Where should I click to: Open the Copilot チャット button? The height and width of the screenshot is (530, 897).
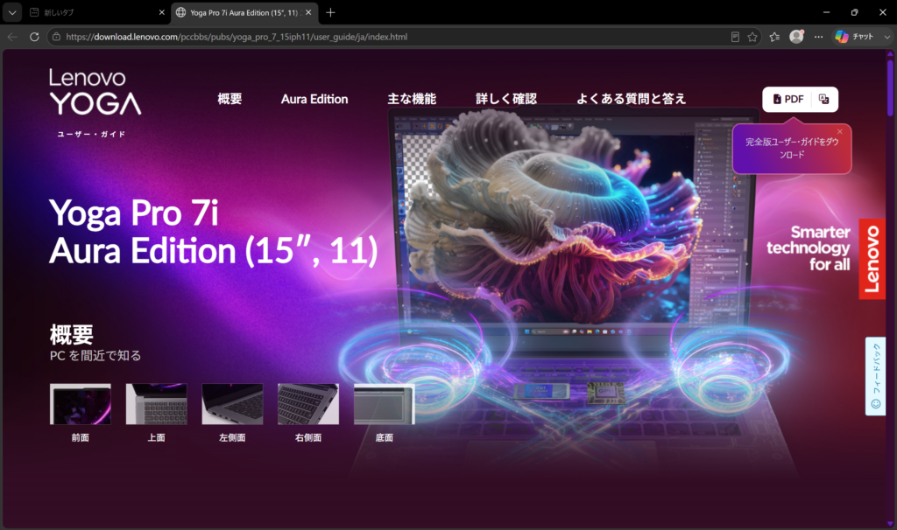tap(855, 37)
